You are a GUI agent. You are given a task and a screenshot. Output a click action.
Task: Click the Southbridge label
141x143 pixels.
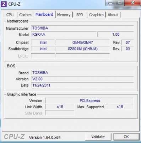(x=18, y=49)
